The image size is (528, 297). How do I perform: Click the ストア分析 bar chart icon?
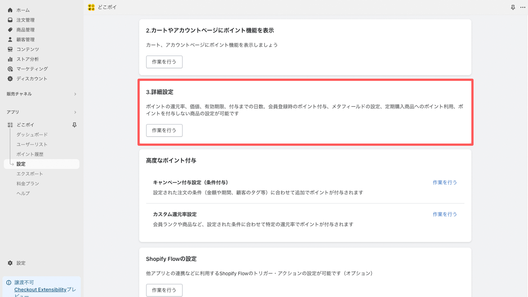[x=10, y=59]
